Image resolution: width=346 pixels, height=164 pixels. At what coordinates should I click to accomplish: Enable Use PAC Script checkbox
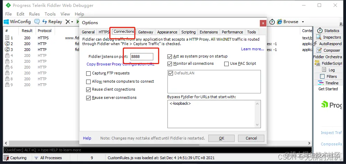(x=226, y=64)
